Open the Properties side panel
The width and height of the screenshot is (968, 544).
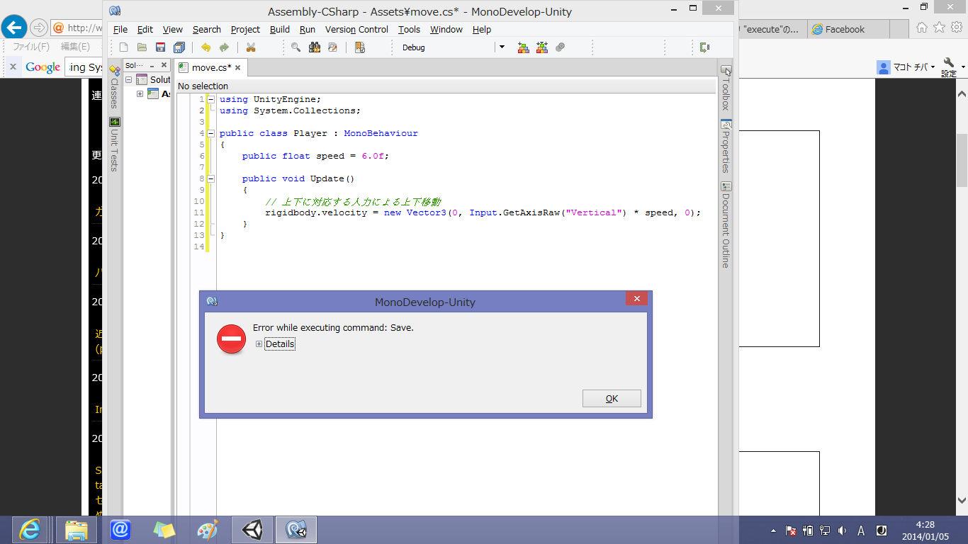726,147
